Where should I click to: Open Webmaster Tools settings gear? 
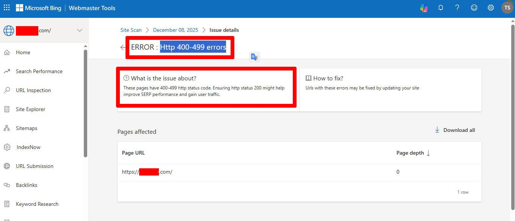(x=490, y=8)
